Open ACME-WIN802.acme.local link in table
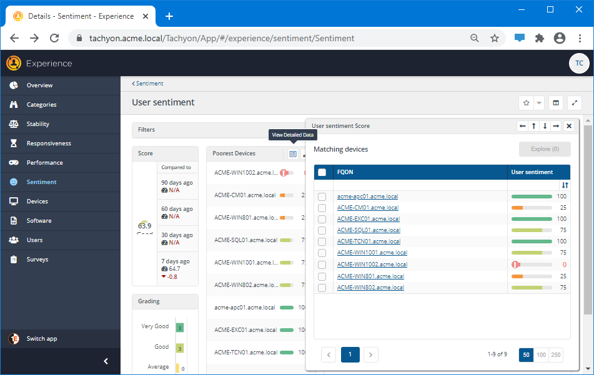This screenshot has height=375, width=594. tap(370, 287)
